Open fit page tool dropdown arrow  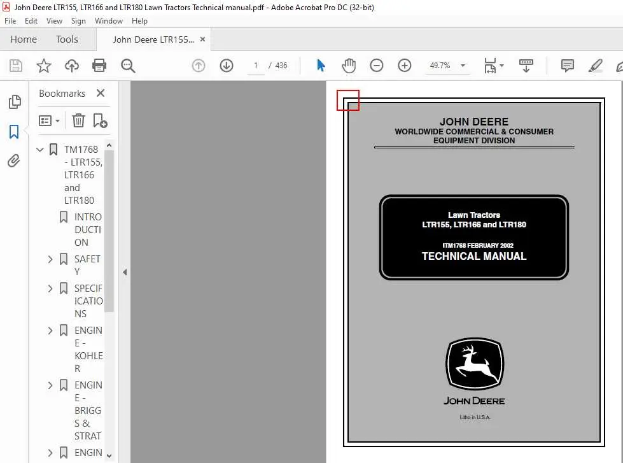coord(501,65)
